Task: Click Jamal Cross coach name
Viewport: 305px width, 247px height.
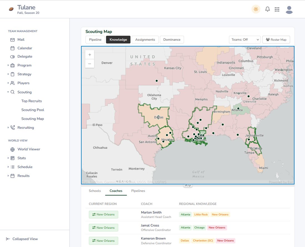Action: point(150,225)
